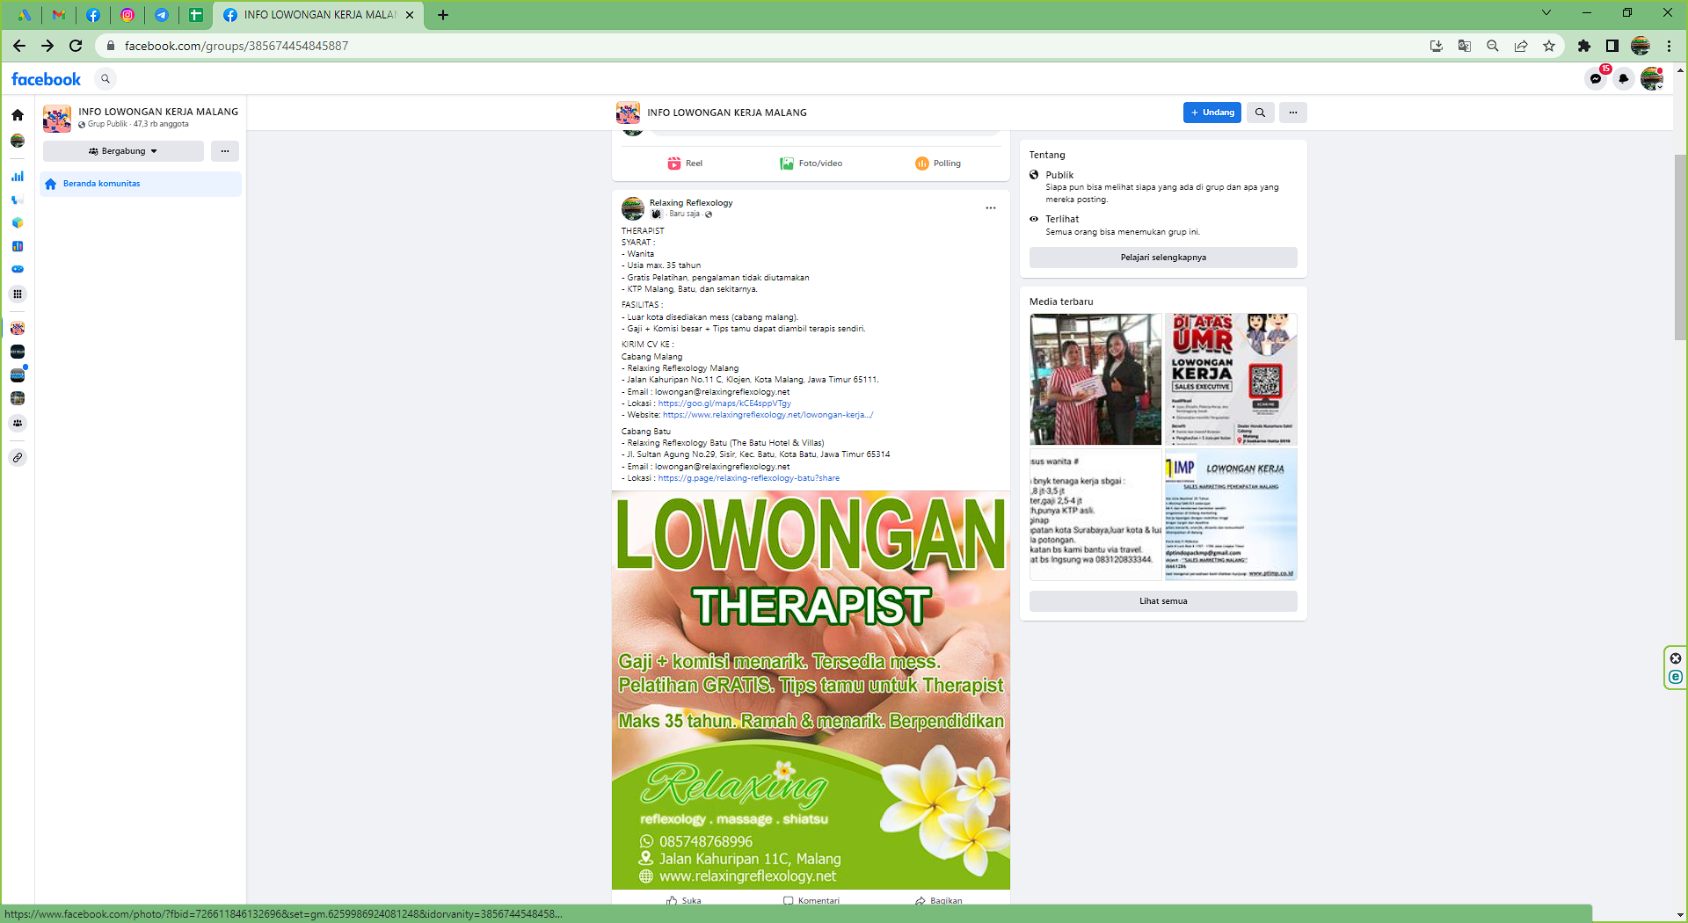Open Relaxing Reflexology poster profile name
1688x923 pixels.
point(691,203)
